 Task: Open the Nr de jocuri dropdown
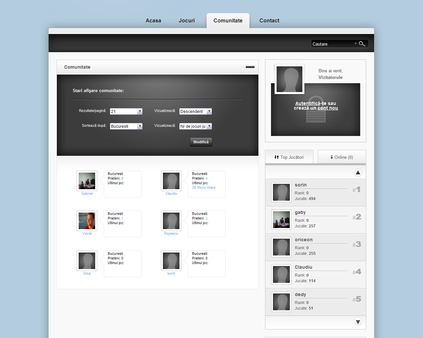pyautogui.click(x=196, y=126)
